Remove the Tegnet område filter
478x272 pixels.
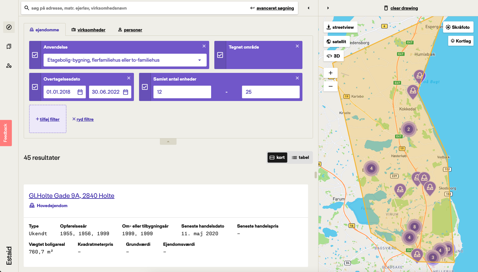tap(297, 46)
